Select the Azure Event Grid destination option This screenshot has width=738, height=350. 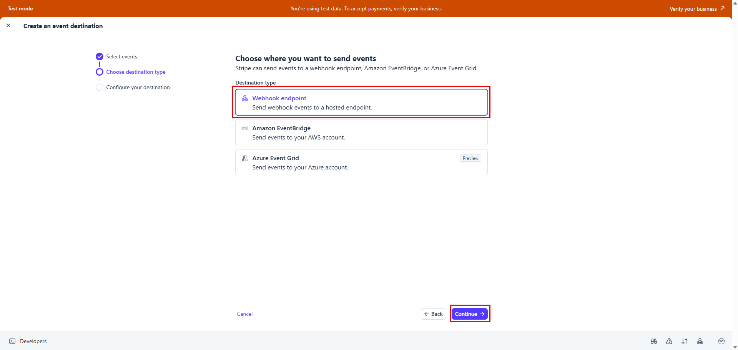point(361,163)
